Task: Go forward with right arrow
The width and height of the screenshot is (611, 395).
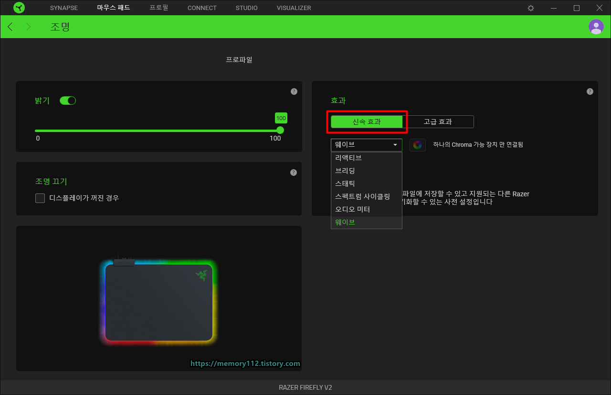Action: pos(28,27)
